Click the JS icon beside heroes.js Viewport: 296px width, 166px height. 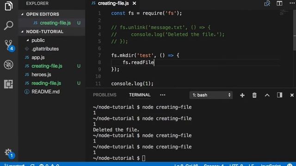[x=27, y=75]
